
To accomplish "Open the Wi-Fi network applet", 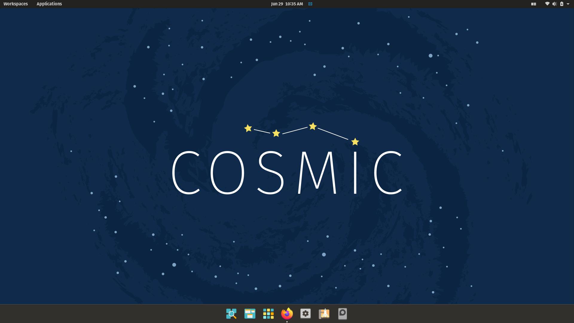I will (547, 4).
